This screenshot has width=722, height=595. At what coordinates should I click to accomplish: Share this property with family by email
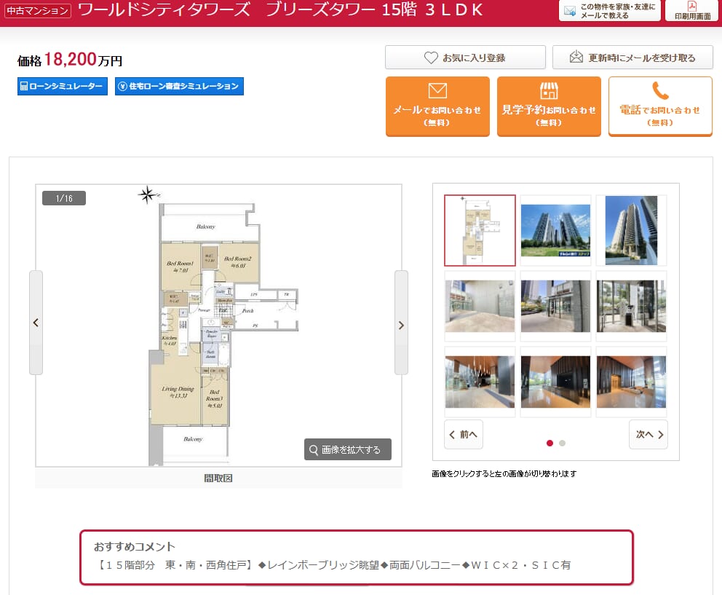610,10
